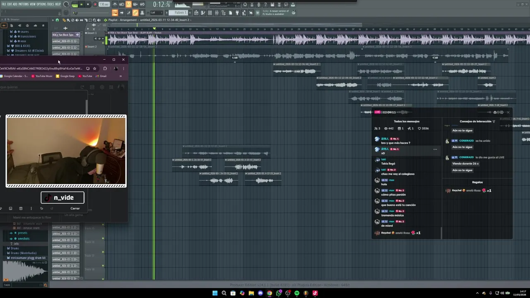Open the Gmail bookmark
Viewport: 530px width, 298px height.
(x=101, y=76)
